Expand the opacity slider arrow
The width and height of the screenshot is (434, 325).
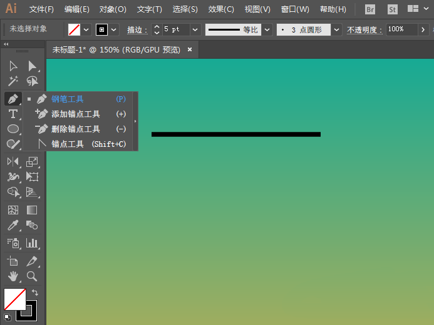[x=423, y=29]
